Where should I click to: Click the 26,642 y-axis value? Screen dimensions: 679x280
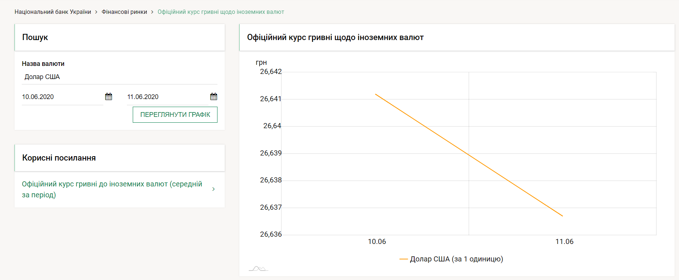271,72
